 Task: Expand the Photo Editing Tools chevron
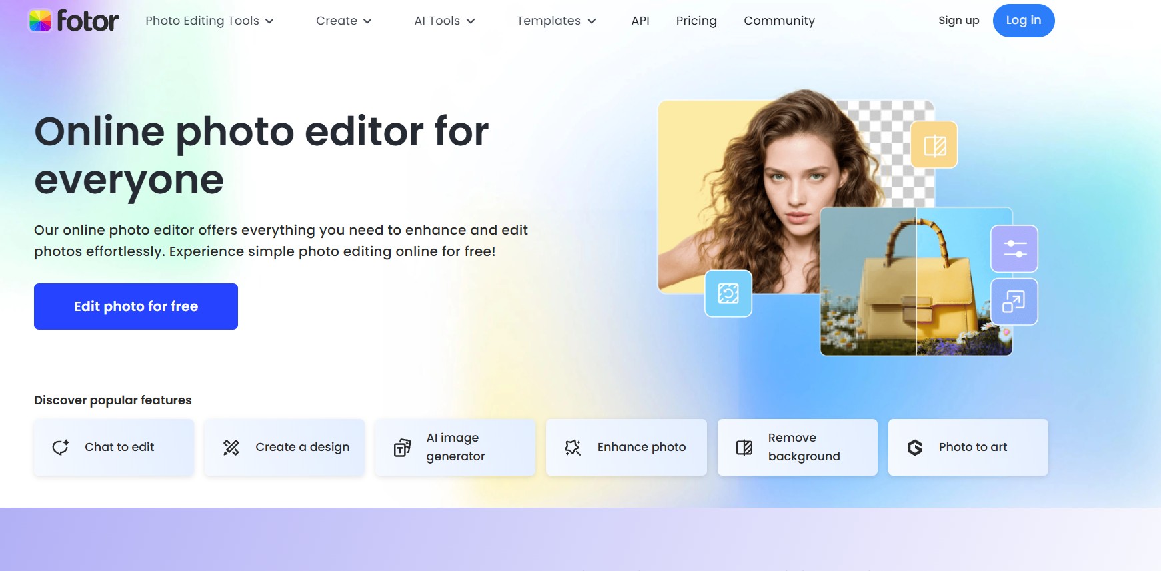[269, 21]
